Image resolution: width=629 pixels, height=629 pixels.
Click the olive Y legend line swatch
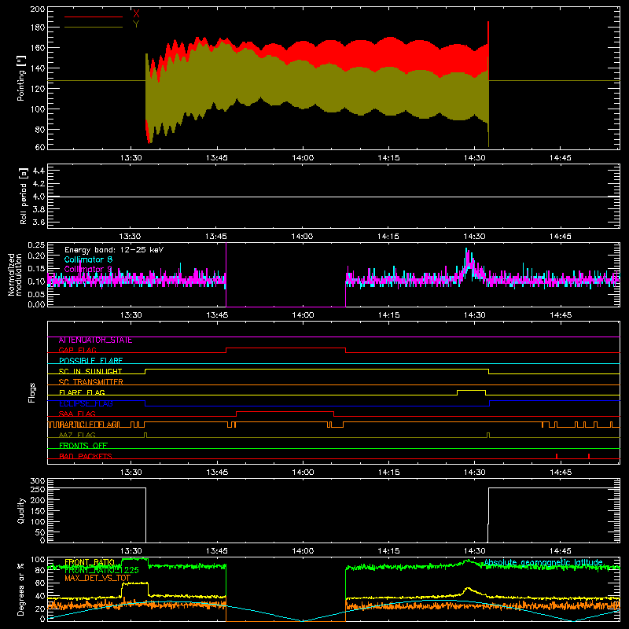point(94,27)
